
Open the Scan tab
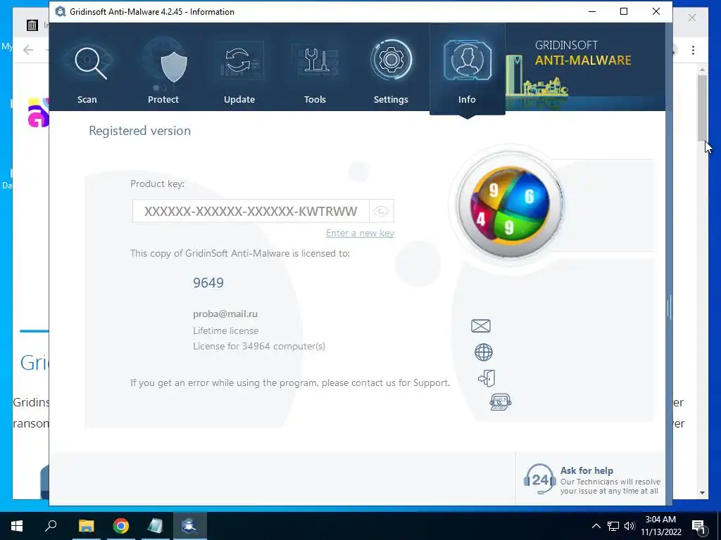(x=87, y=69)
